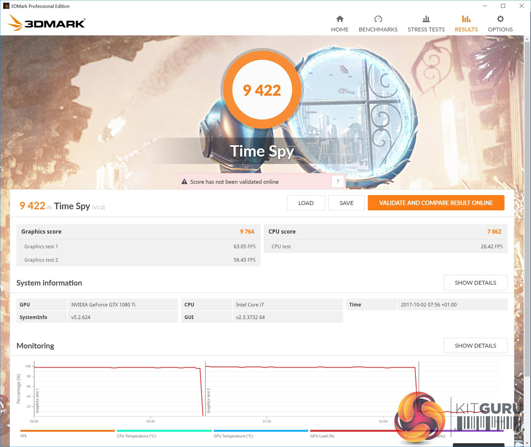Click the Home house icon
Image resolution: width=531 pixels, height=447 pixels.
click(x=340, y=19)
